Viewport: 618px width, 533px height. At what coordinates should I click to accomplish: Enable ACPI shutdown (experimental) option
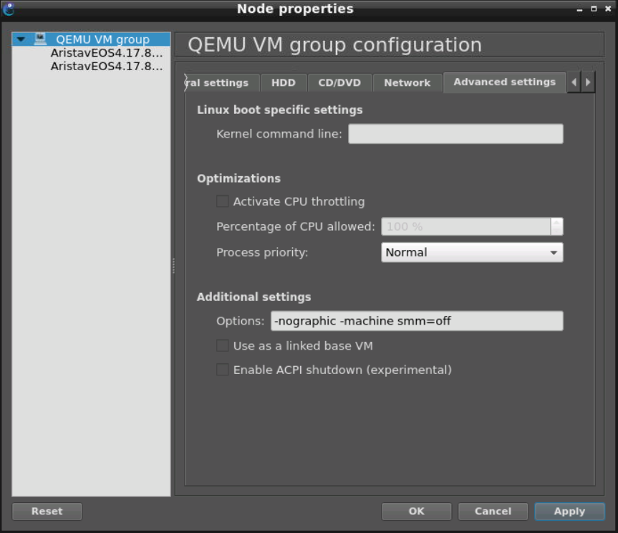click(x=223, y=370)
